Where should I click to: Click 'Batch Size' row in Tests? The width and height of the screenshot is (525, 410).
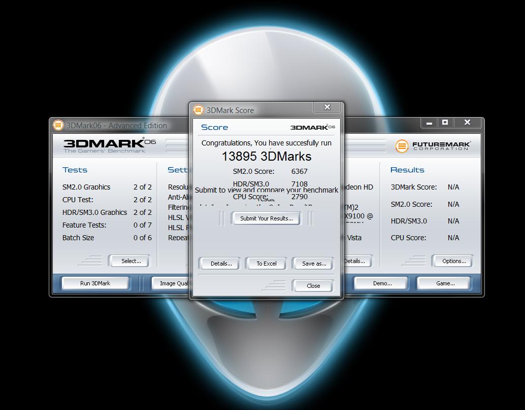click(107, 238)
